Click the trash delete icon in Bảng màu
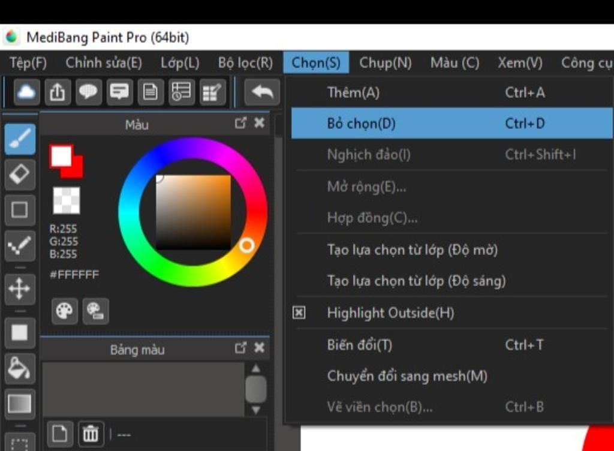 (x=91, y=434)
